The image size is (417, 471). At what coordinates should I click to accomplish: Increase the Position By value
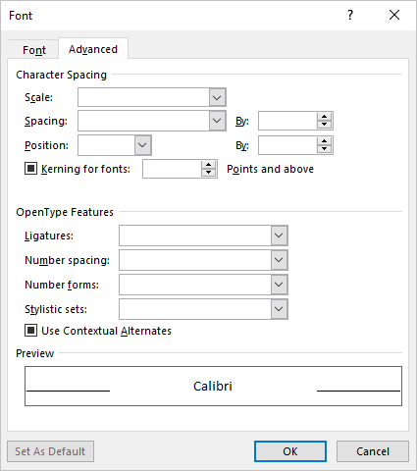tap(324, 141)
